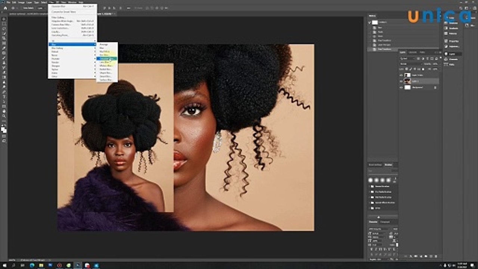
Task: Click the brush thumbnail size slider
Action: [379, 217]
